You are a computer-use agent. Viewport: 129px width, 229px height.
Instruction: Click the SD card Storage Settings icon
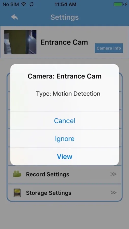[17, 193]
